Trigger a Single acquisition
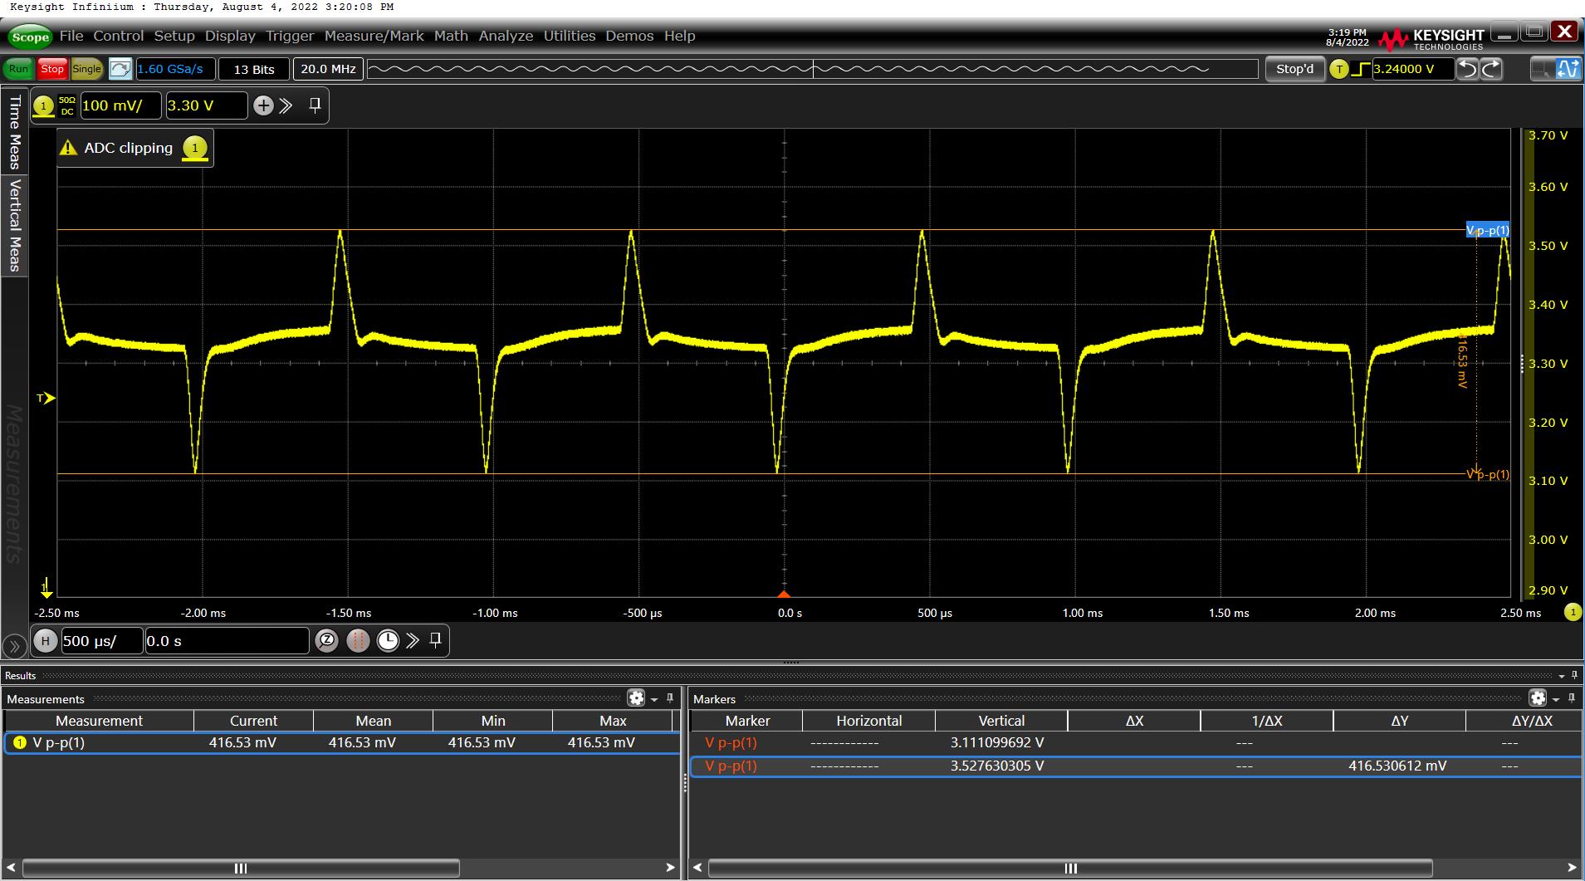The height and width of the screenshot is (881, 1585). pyautogui.click(x=86, y=69)
